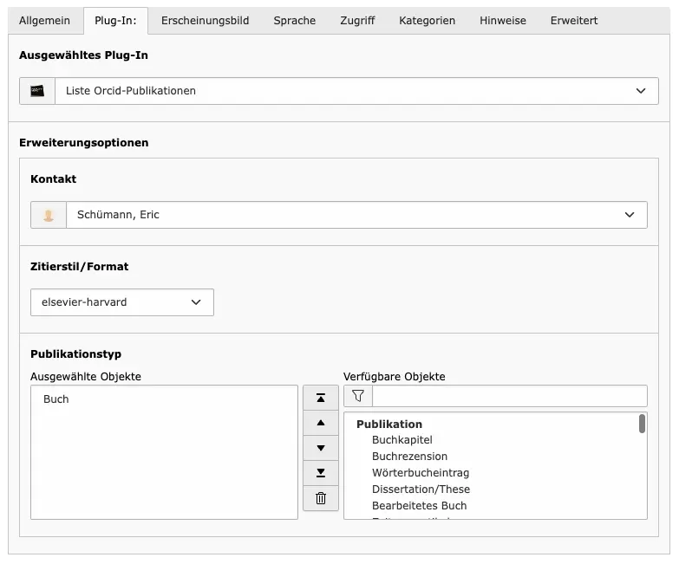
Task: Choose Buchkapitel from available objects
Action: point(402,440)
